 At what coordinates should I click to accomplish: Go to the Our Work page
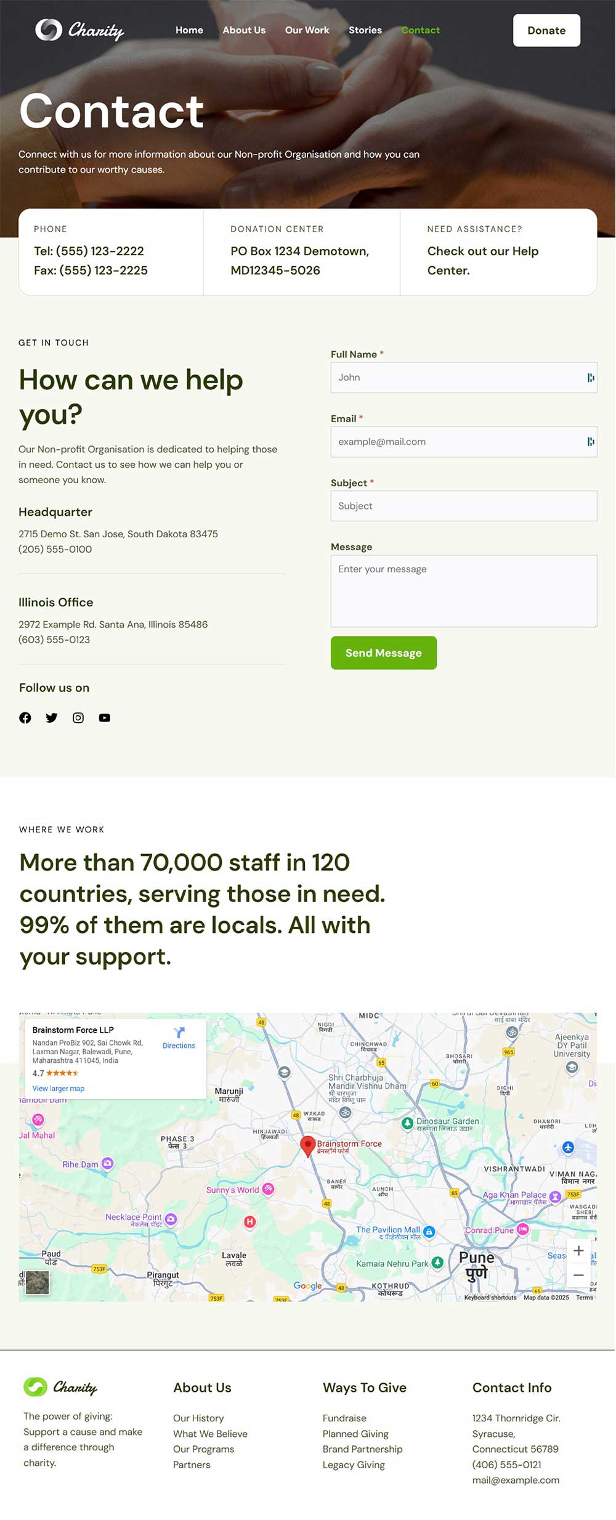[307, 30]
